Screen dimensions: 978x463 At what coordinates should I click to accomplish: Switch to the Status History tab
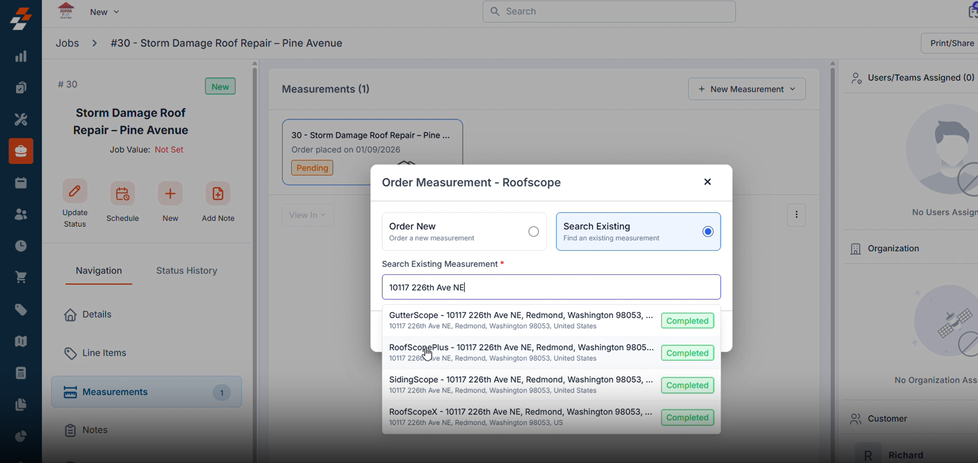click(x=186, y=271)
